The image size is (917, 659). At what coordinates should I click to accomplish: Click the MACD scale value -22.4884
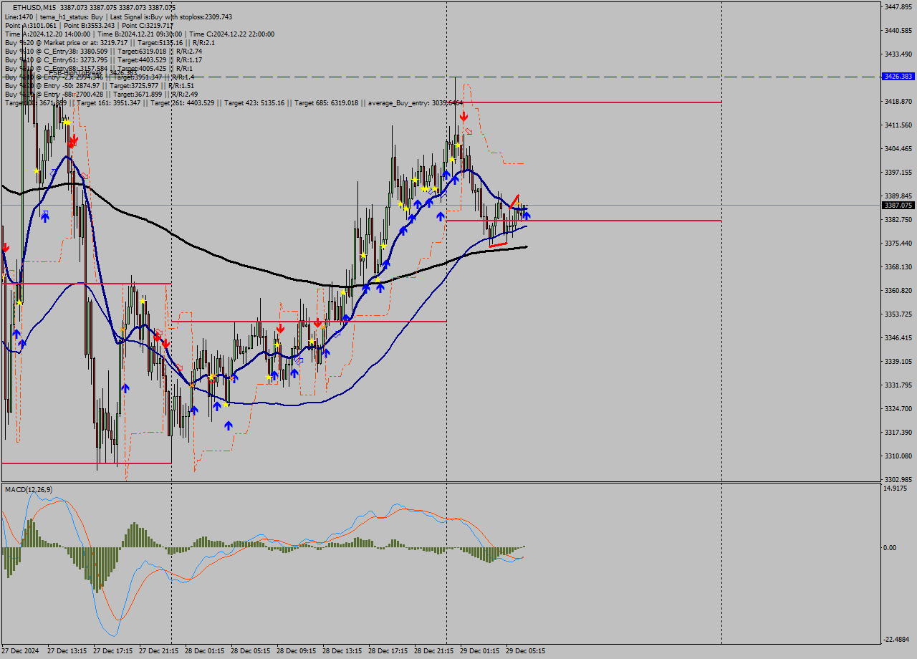(x=898, y=640)
